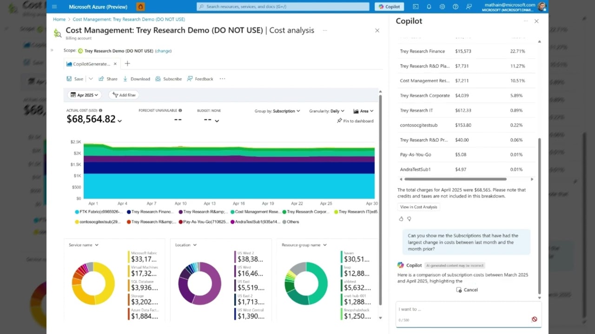
Task: Open Copilot pane more options ellipsis
Action: pos(526,21)
